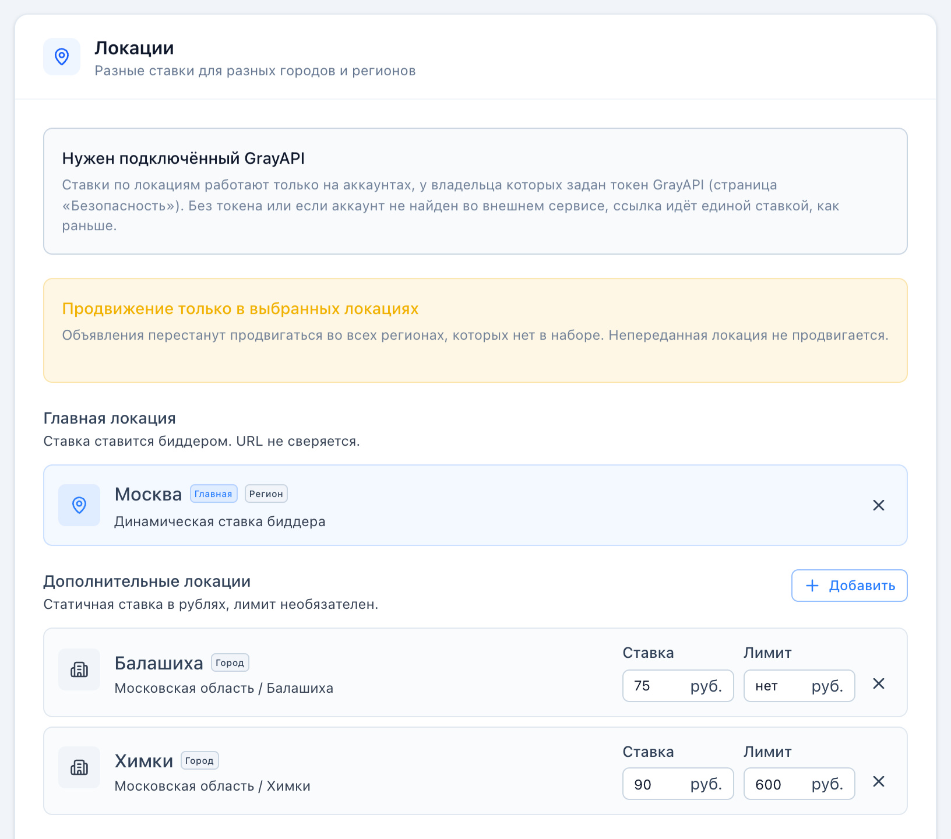Click the Главная локация section heading
The width and height of the screenshot is (951, 839).
click(x=110, y=418)
